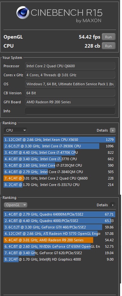Select the GeForce GT 620 OpenGL row
The width and height of the screenshot is (122, 296).
[x=59, y=253]
